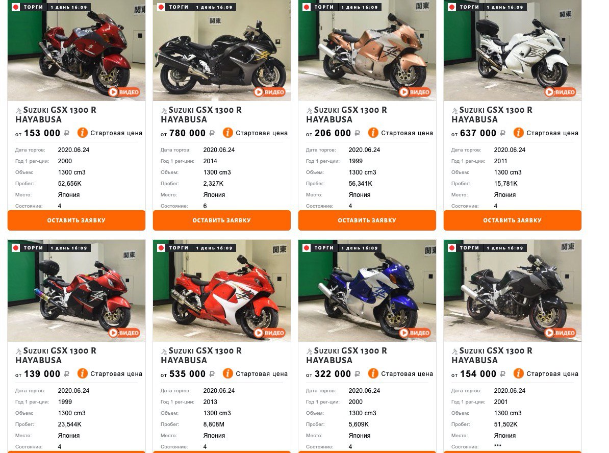
Task: Click ВИДЕО icon on white 637 000 Hayabusa
Action: [560, 92]
